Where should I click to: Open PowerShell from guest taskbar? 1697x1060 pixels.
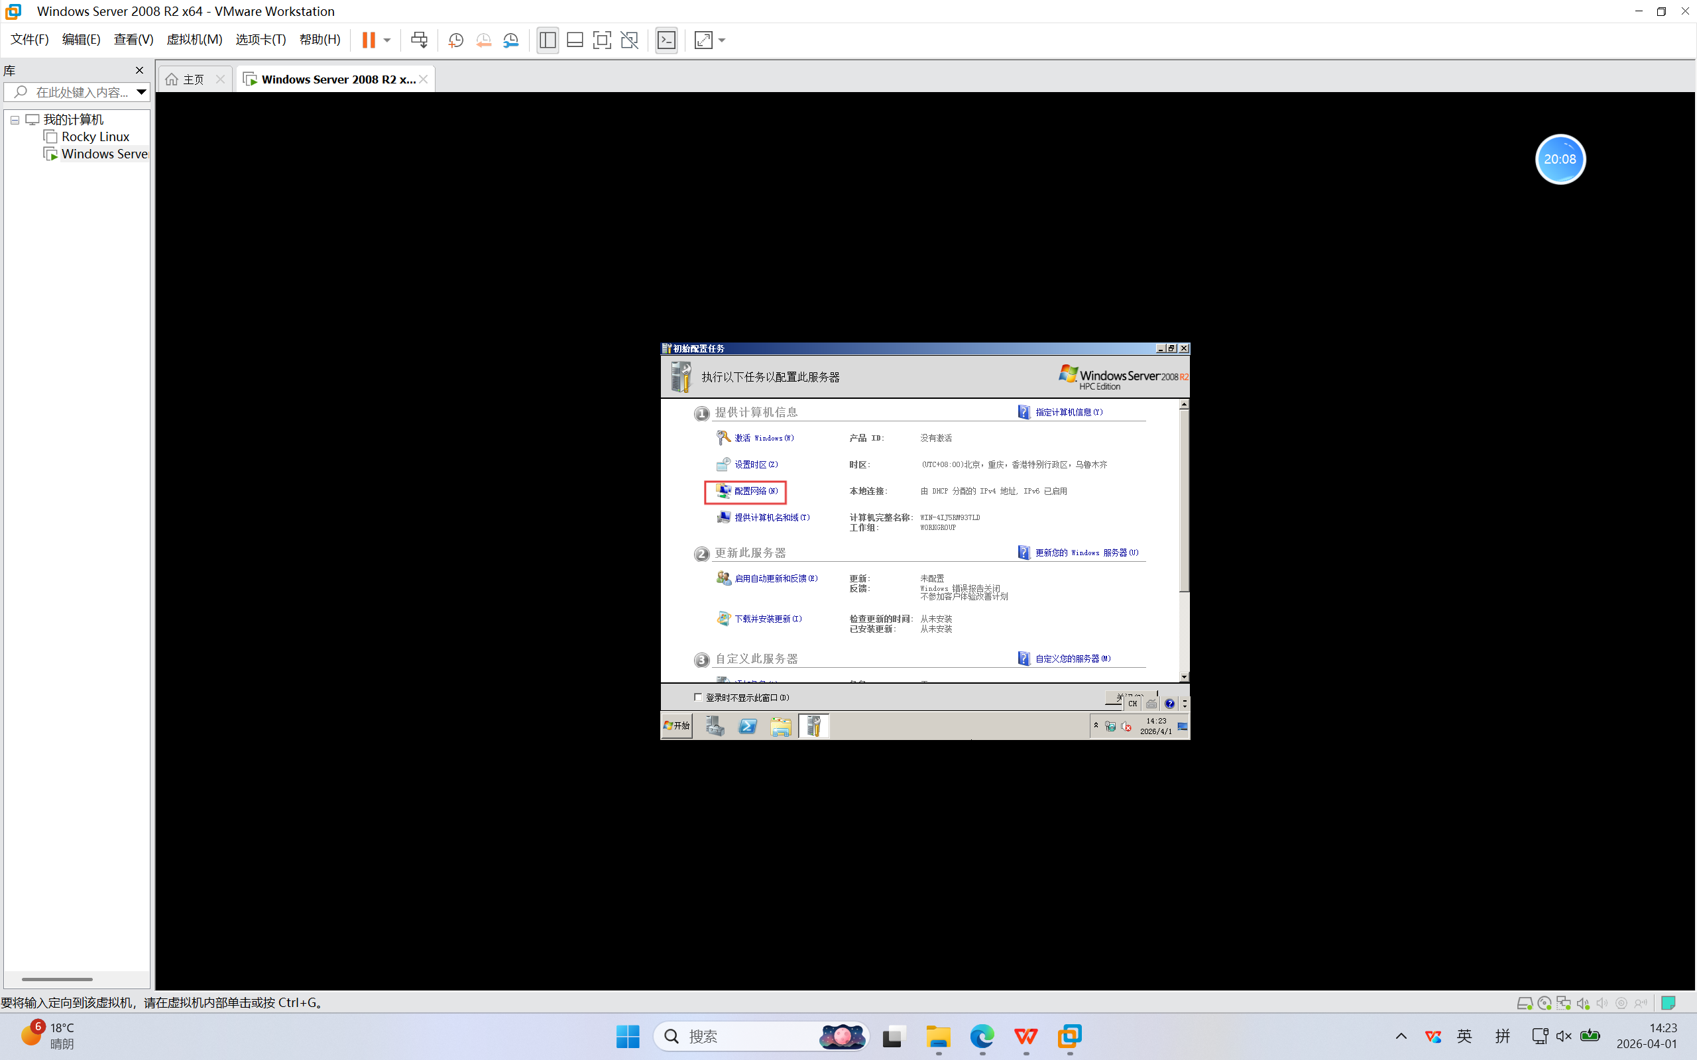tap(748, 726)
